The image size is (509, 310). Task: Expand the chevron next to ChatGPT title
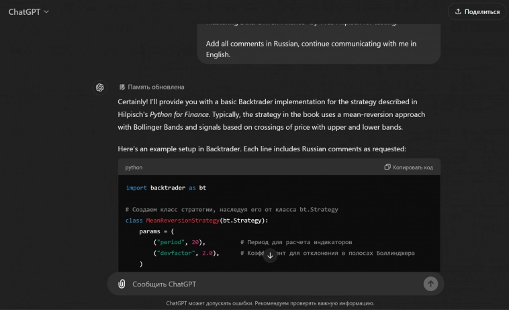coord(46,12)
